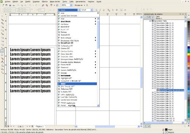
Task: Toggle Show Object Properties in Object Manager
Action: (145, 18)
